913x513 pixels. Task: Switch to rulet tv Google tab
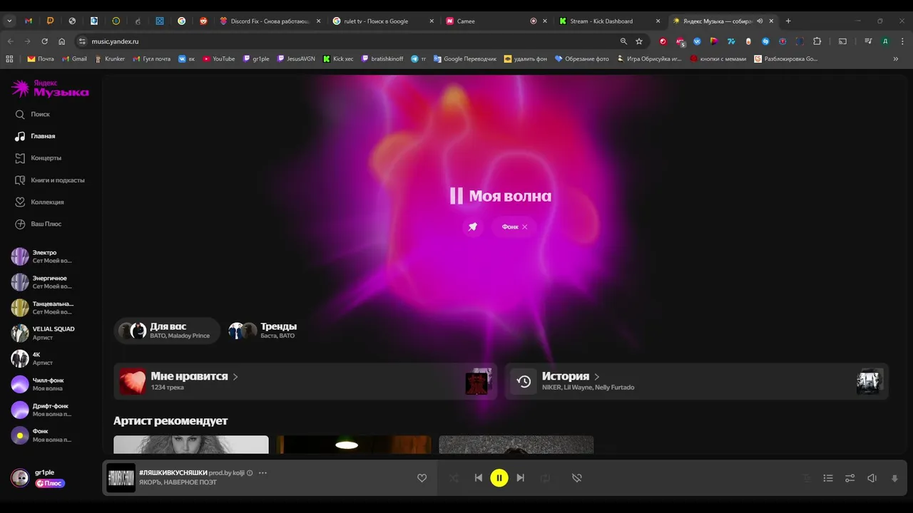pyautogui.click(x=383, y=21)
